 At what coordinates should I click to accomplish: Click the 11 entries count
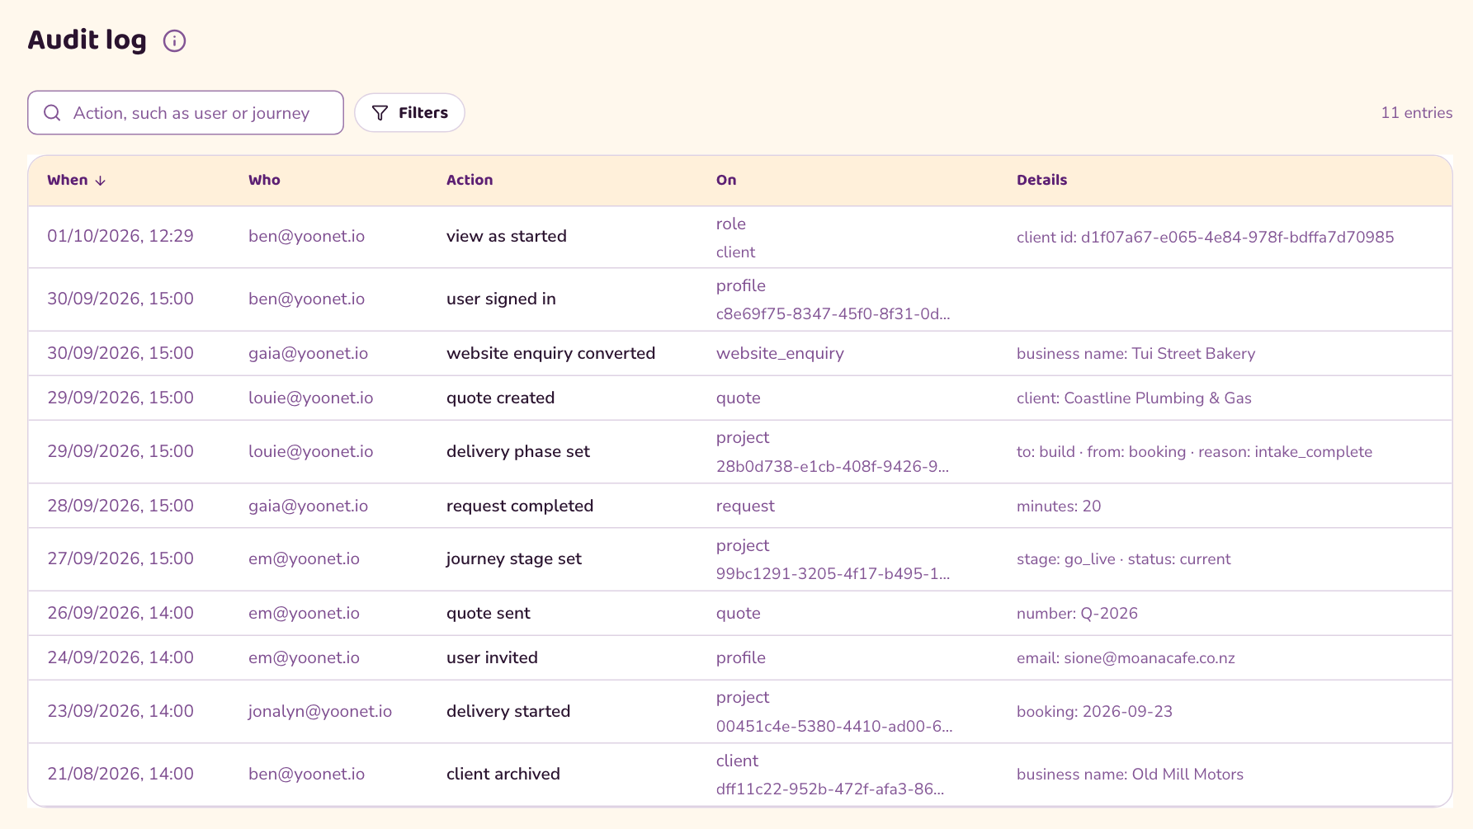coord(1416,113)
